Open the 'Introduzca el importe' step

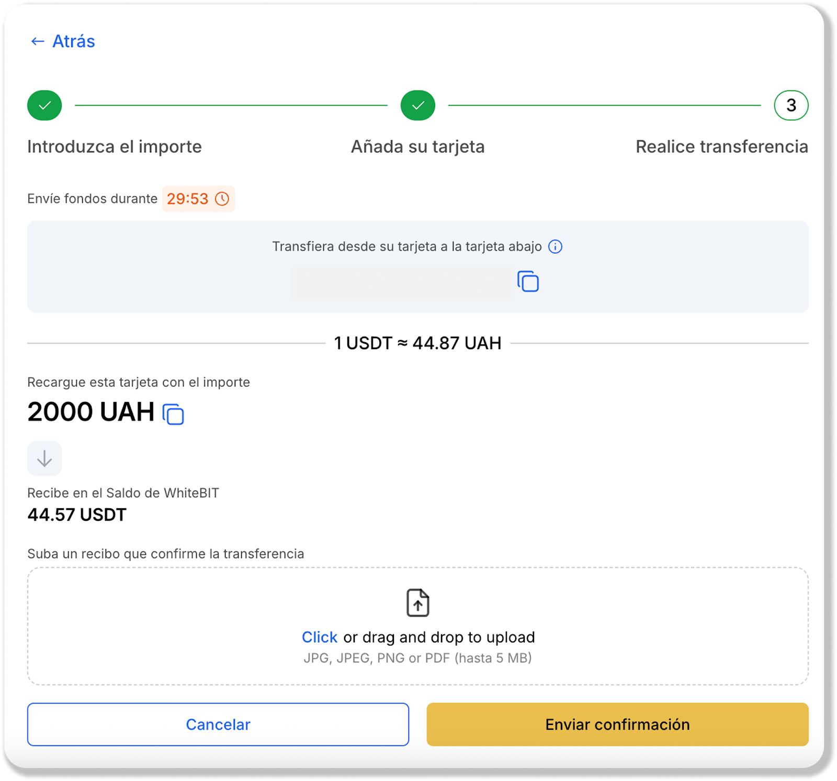pyautogui.click(x=114, y=147)
